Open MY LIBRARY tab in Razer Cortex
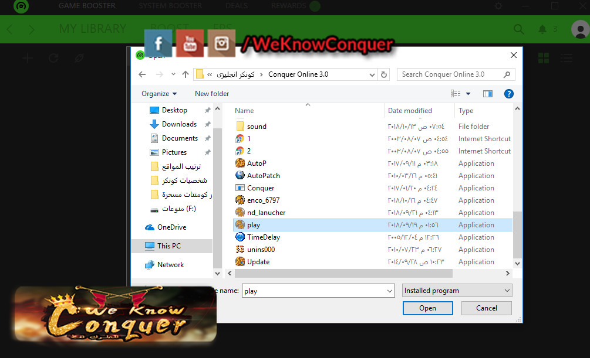 pos(93,29)
